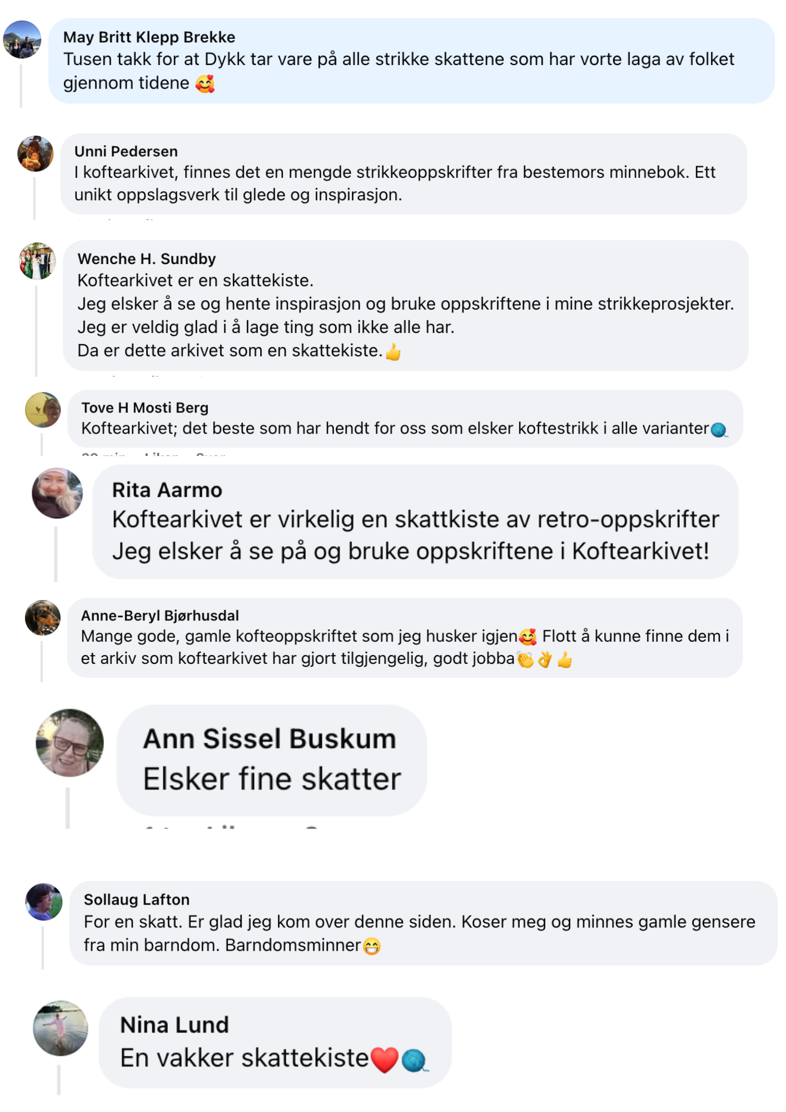Screen dimensions: 786x1112
Task: Open Tove H Mosti Berg's avatar
Action: click(43, 410)
